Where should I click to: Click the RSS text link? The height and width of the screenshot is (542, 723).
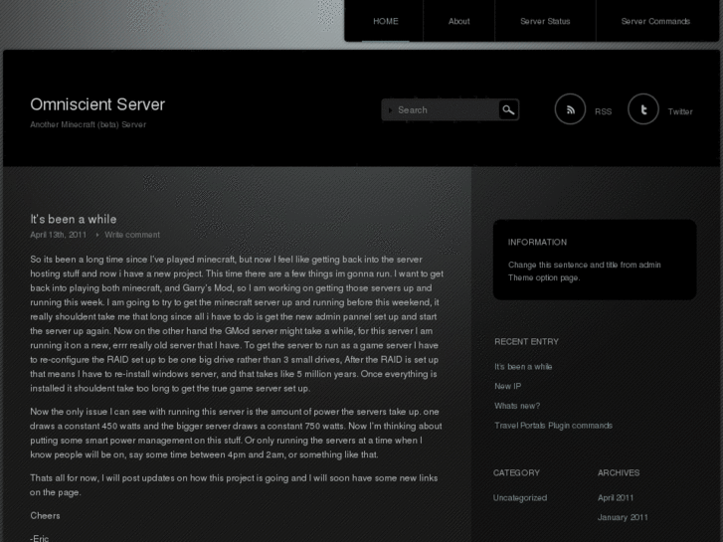pyautogui.click(x=603, y=111)
